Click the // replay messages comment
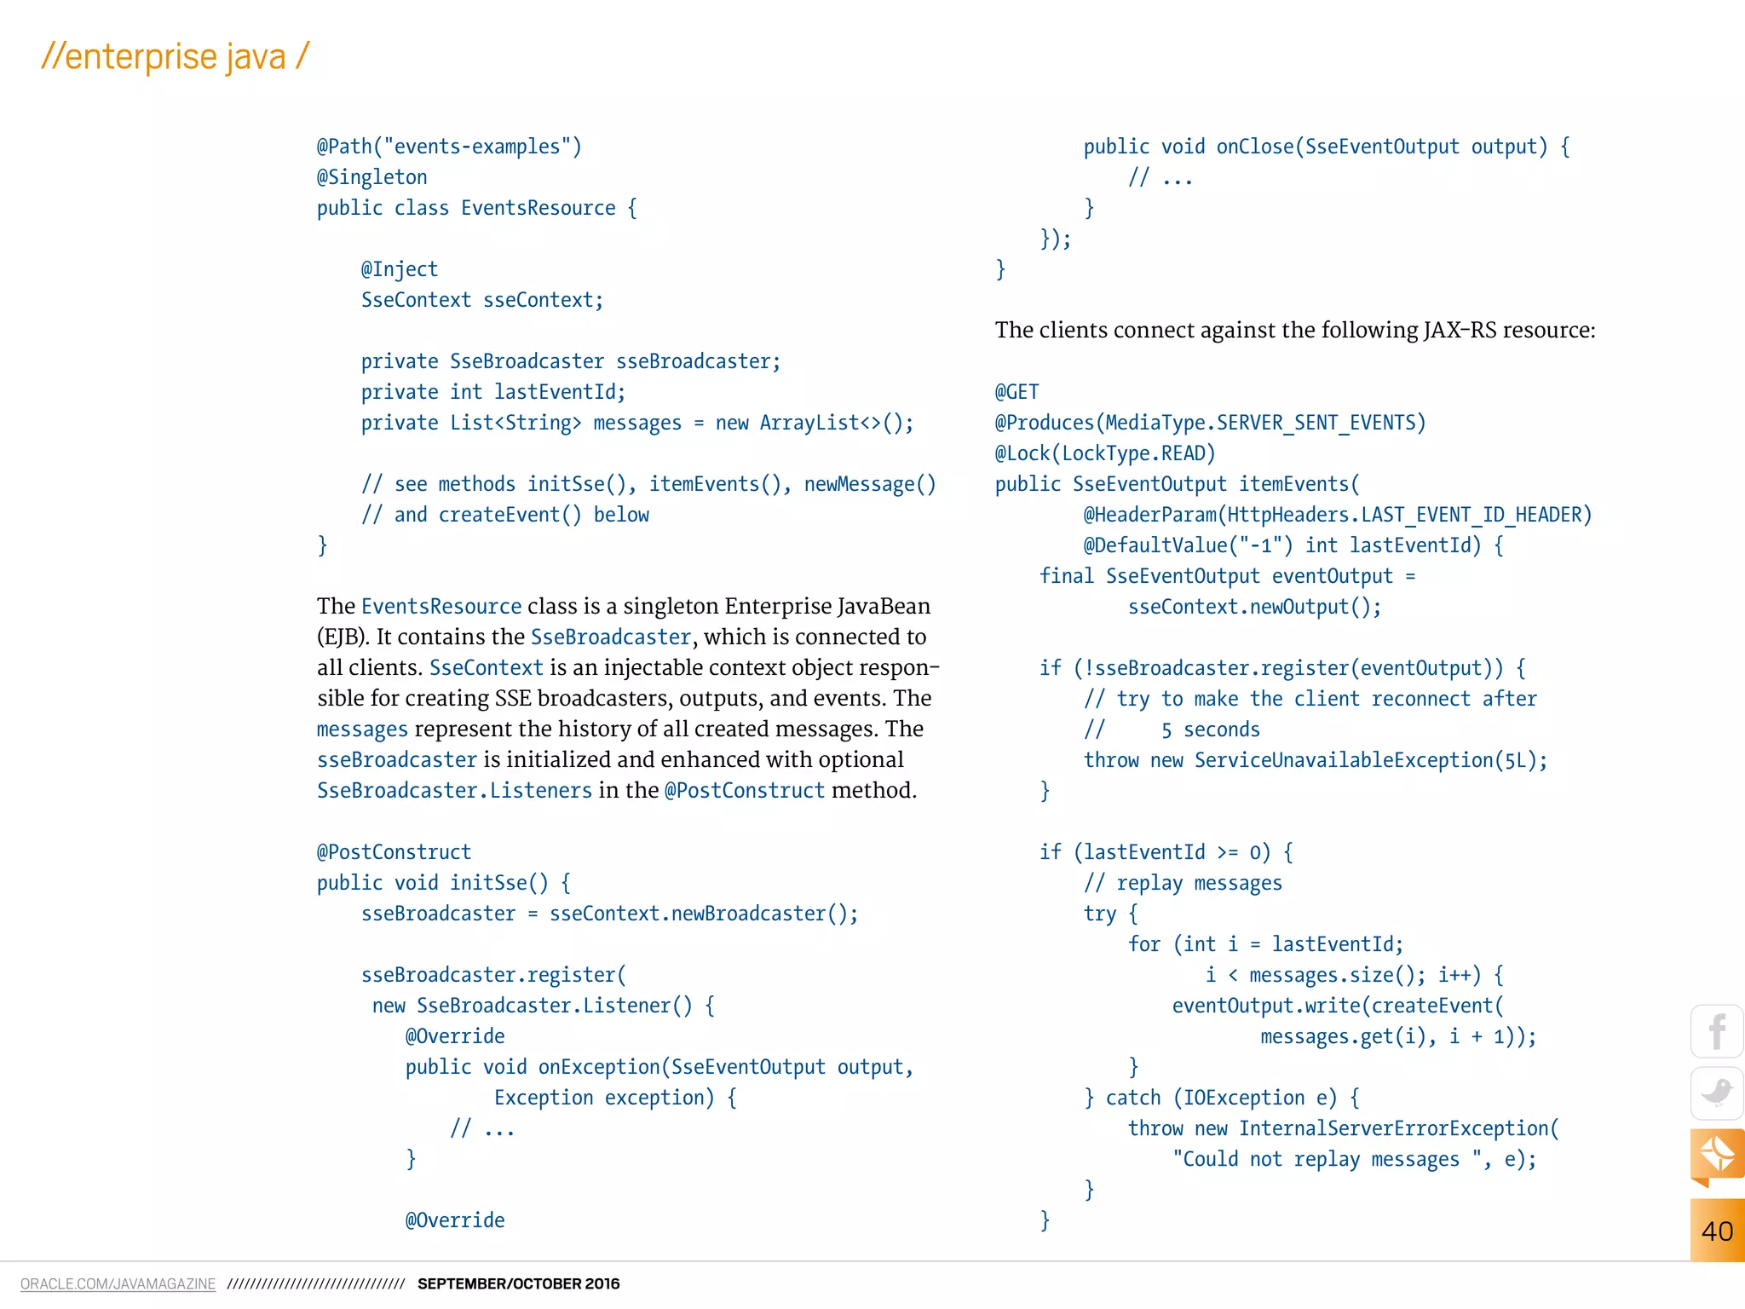1745x1309 pixels. pos(1183,883)
